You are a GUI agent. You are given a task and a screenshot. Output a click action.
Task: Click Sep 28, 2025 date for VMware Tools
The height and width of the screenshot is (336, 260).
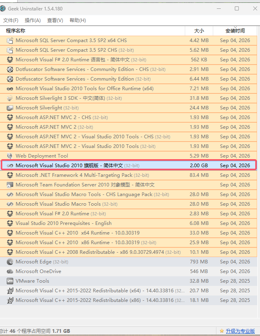click(x=235, y=281)
